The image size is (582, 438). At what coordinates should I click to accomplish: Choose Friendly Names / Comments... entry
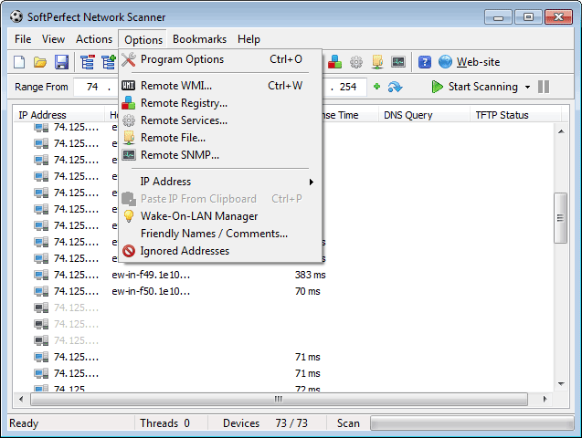[220, 234]
